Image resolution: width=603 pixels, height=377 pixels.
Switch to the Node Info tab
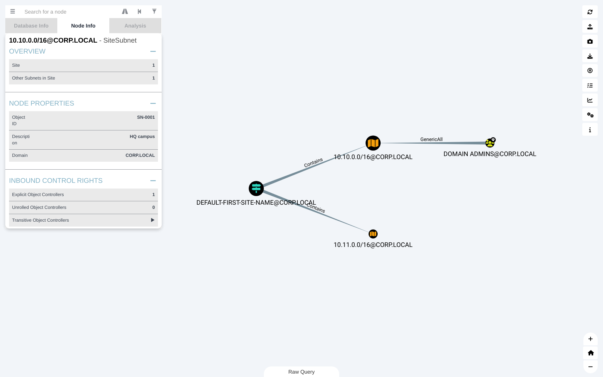coord(83,26)
